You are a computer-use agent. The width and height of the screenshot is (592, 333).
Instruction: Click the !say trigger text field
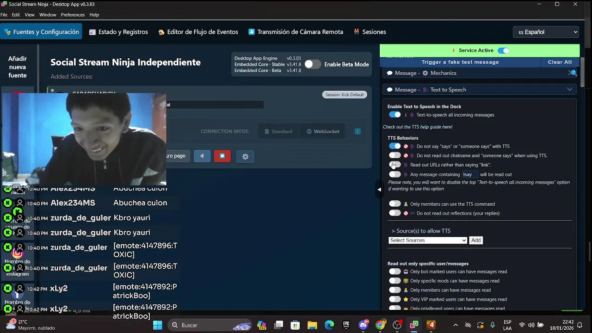tap(469, 174)
